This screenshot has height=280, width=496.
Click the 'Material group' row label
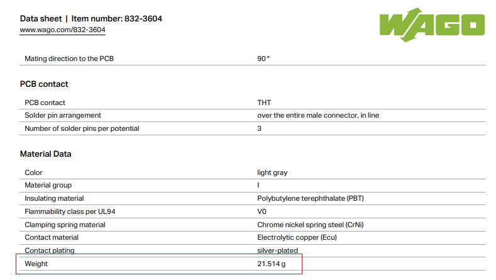pyautogui.click(x=48, y=185)
